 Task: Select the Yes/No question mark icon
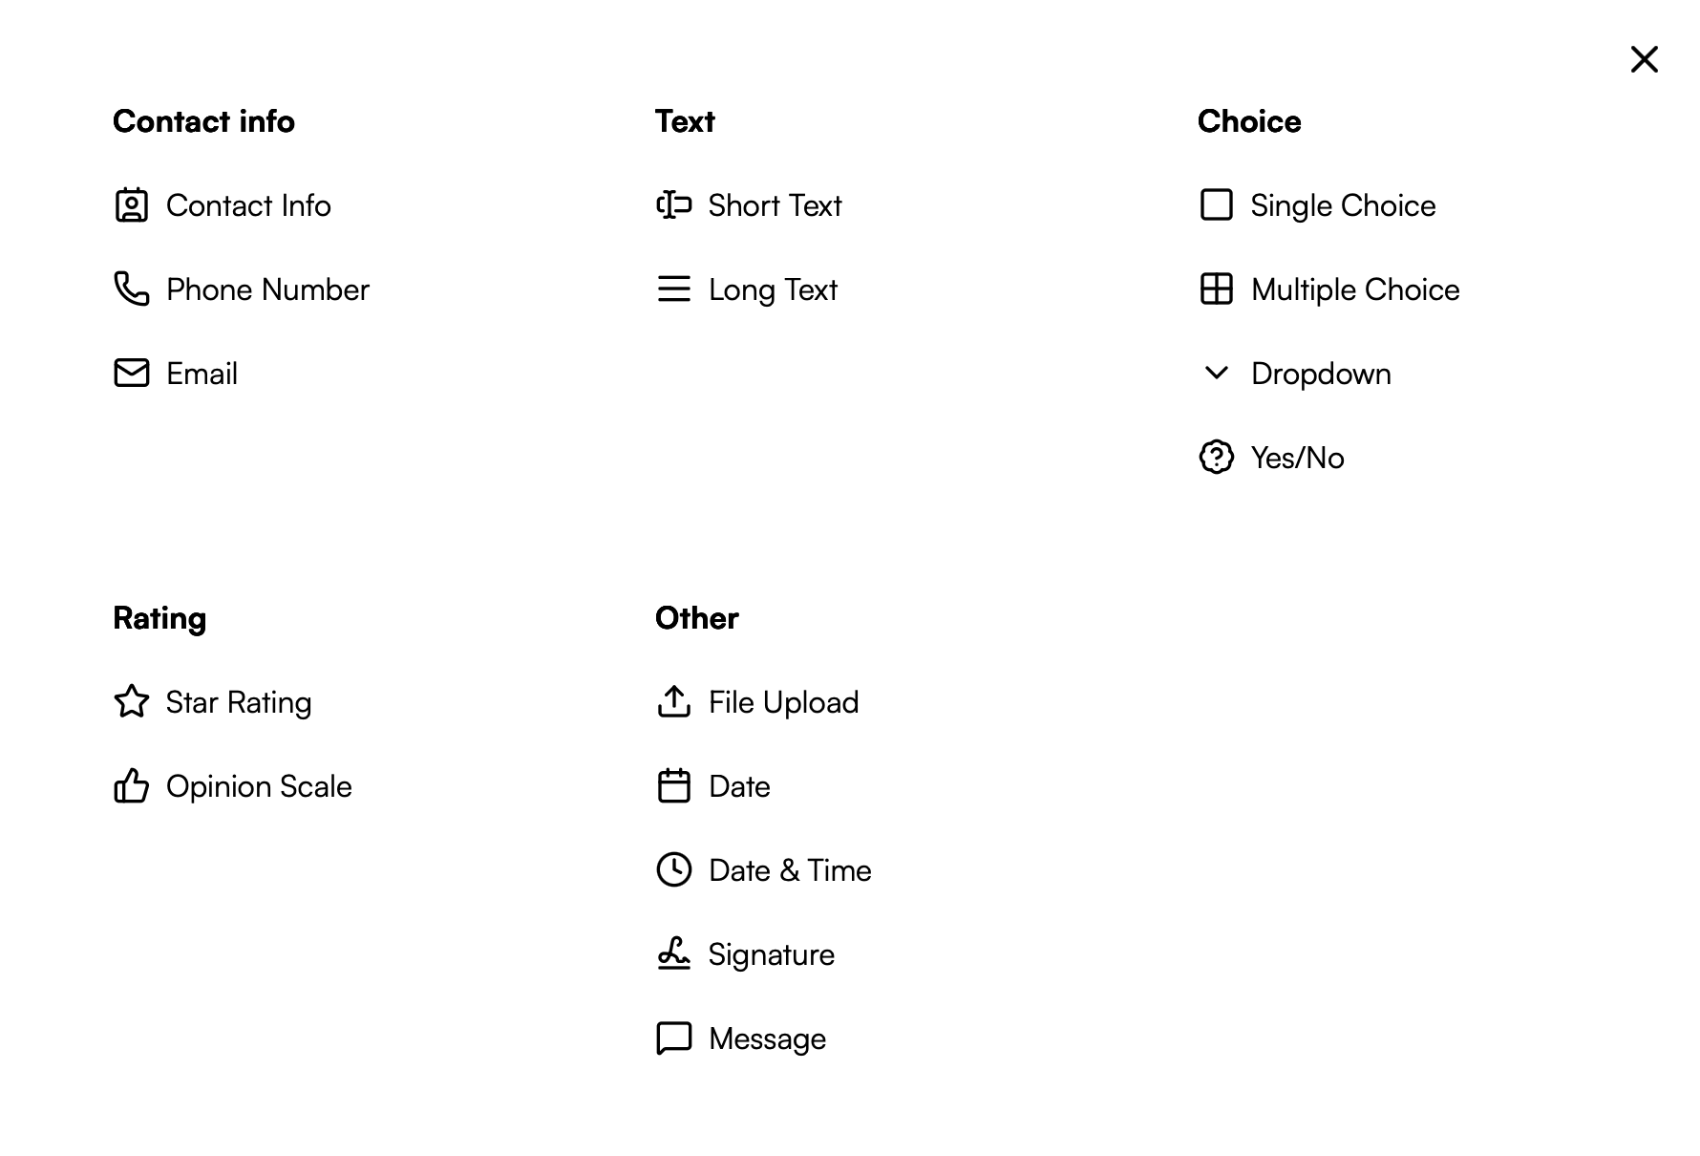pyautogui.click(x=1216, y=457)
